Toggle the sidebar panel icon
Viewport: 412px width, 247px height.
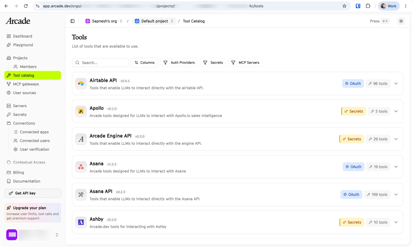72,21
